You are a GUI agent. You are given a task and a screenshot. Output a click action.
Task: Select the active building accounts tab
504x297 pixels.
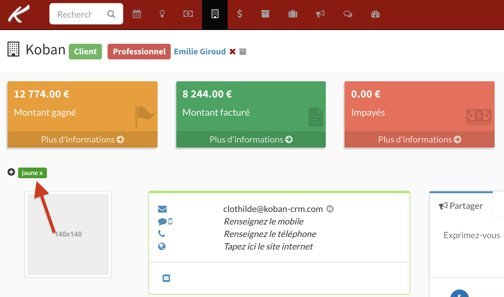click(x=215, y=15)
